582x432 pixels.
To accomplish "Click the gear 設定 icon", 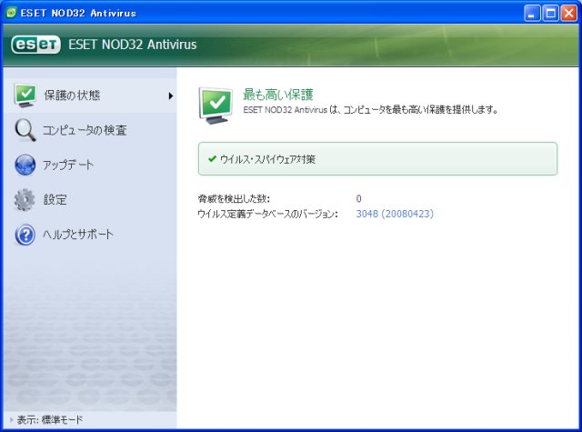I will 25,200.
